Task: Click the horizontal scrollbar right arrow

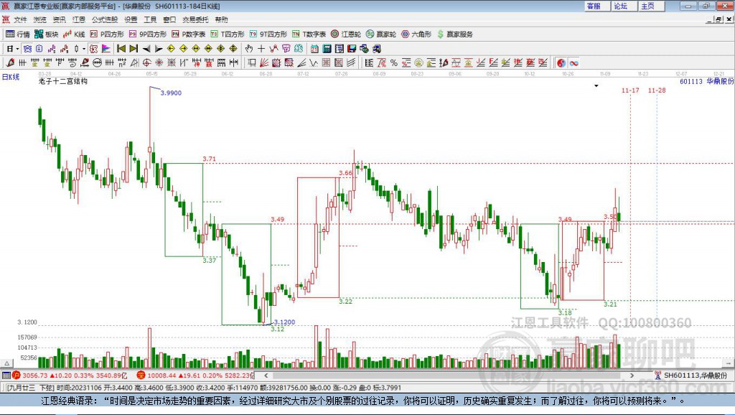Action: click(x=632, y=375)
